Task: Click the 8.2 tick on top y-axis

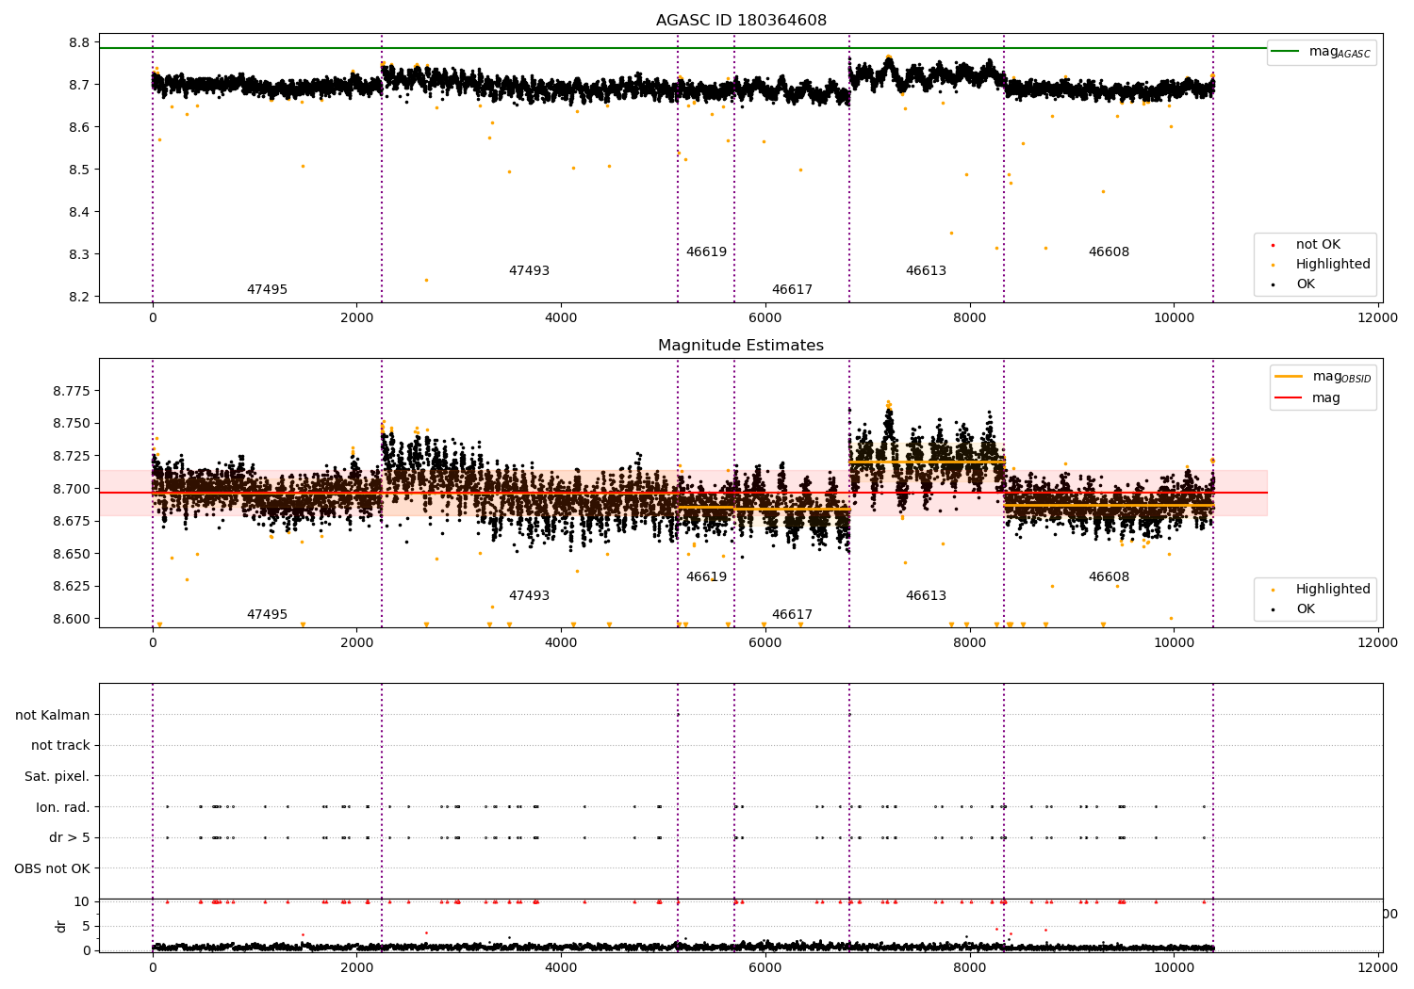Action: (80, 297)
